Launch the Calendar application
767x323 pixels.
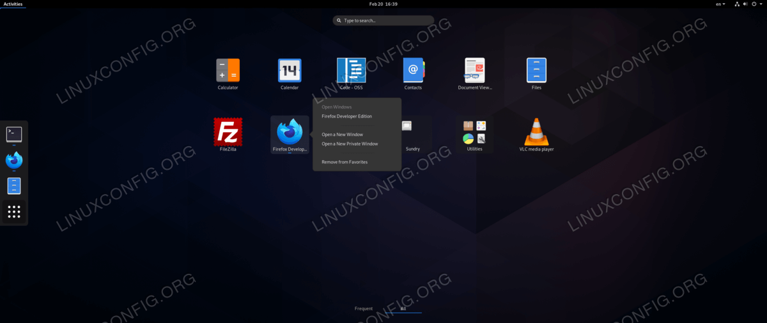(x=290, y=73)
